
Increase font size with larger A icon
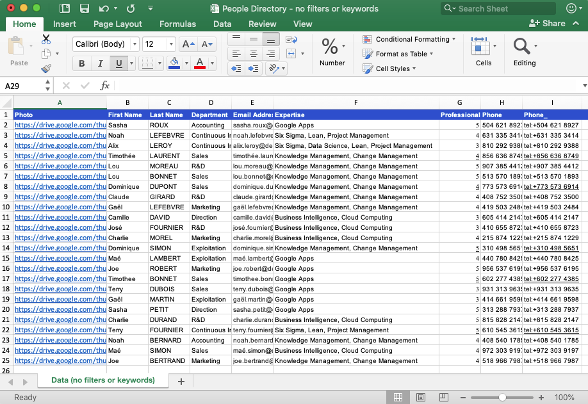tap(188, 44)
